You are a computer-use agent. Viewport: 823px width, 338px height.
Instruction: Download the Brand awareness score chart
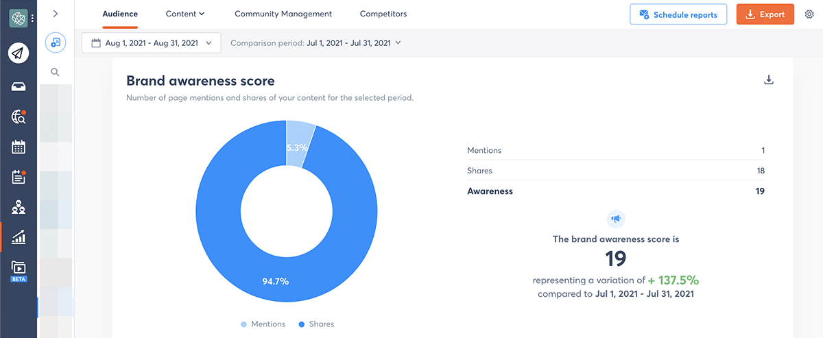(769, 80)
